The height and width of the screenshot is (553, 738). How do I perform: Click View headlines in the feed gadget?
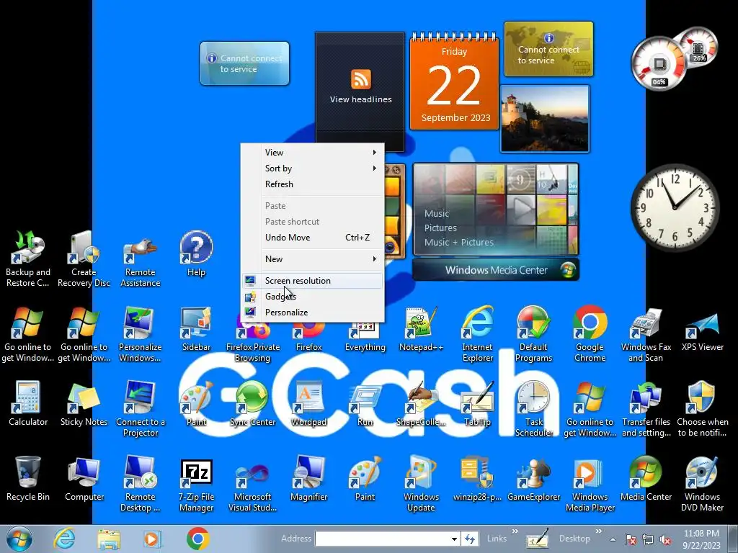click(x=360, y=99)
